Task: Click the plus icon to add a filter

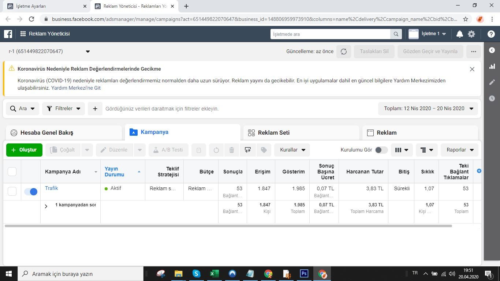Action: click(95, 109)
